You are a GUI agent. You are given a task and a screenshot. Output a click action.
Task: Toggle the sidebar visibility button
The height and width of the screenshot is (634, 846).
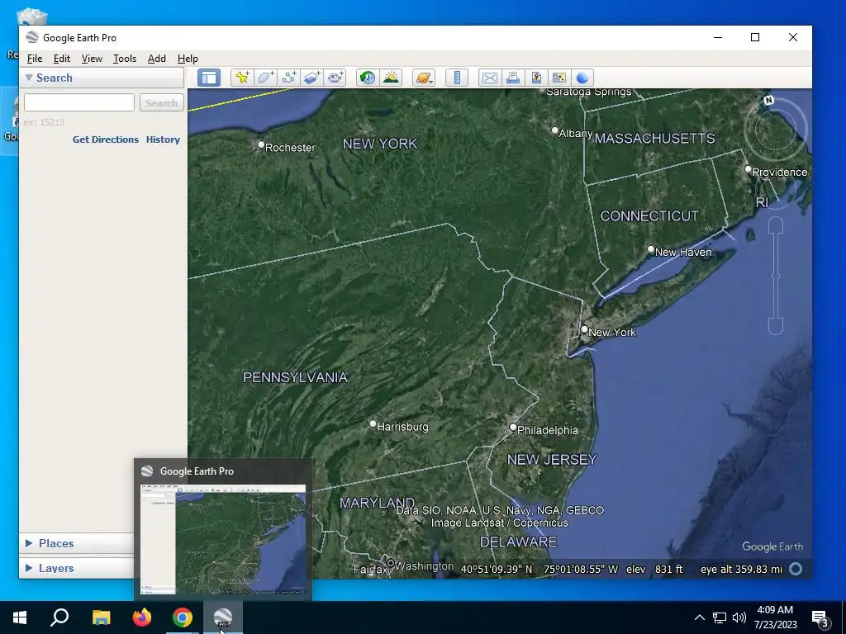click(209, 78)
